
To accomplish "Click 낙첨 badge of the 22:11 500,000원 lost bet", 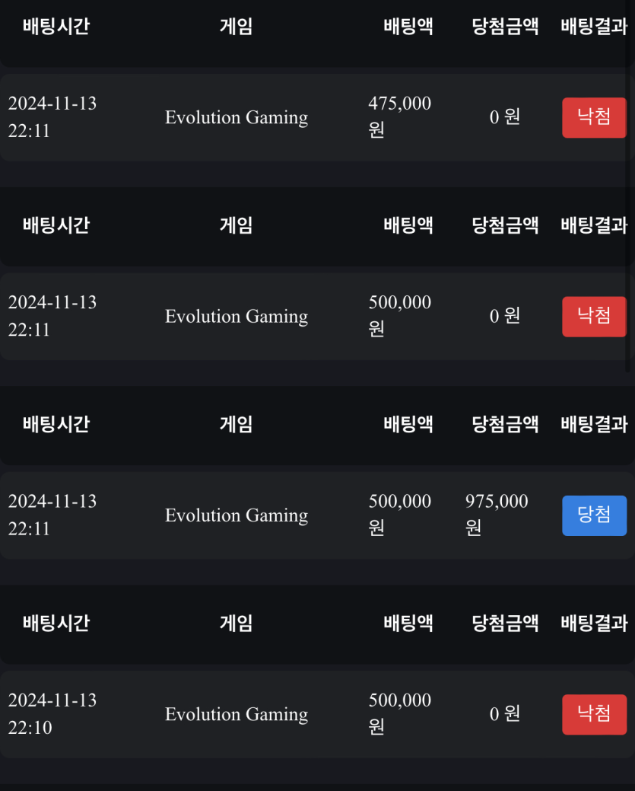I will click(x=594, y=316).
